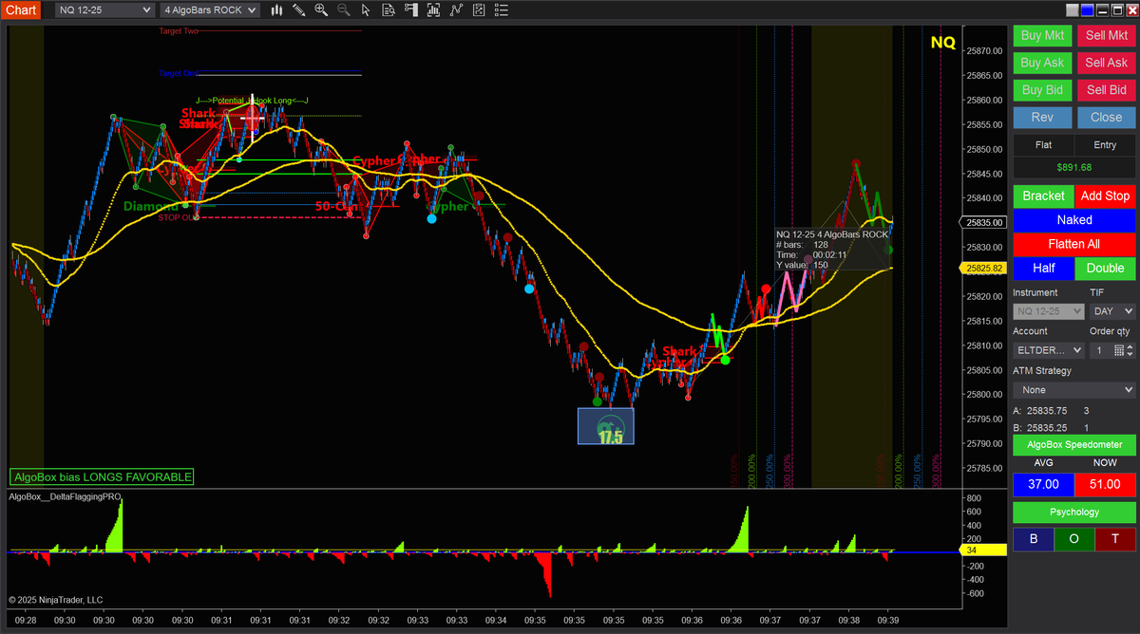
Task: Click the Target Two line label
Action: coord(179,31)
